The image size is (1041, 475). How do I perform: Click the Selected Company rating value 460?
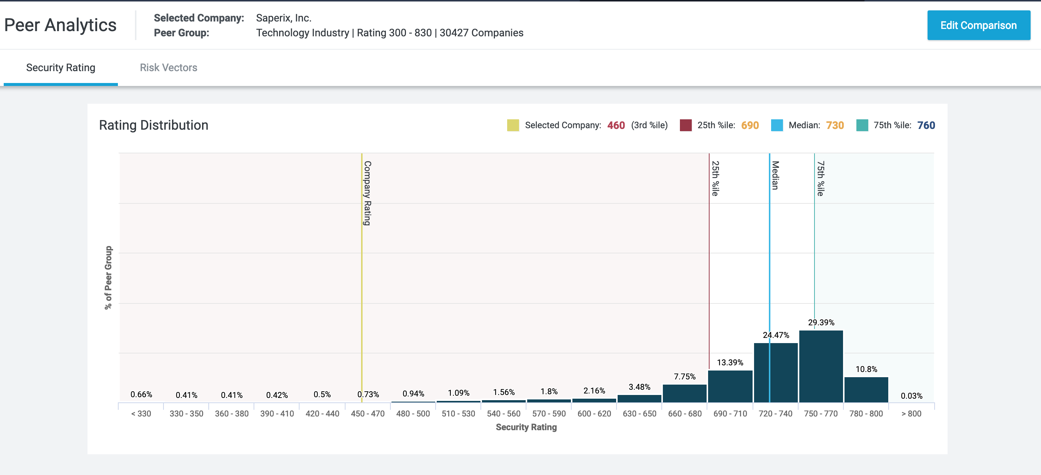click(615, 125)
